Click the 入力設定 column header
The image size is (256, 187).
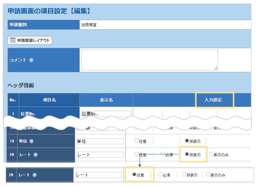point(213,100)
